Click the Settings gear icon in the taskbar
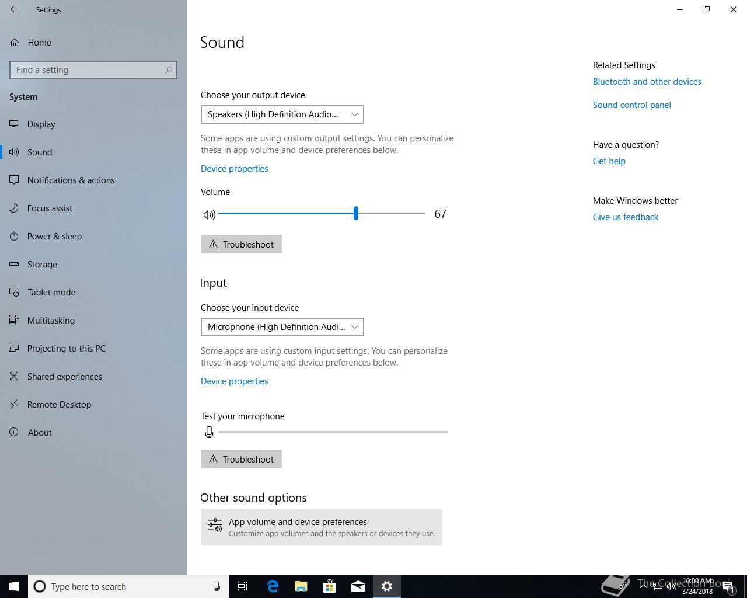This screenshot has width=747, height=598. 387,586
